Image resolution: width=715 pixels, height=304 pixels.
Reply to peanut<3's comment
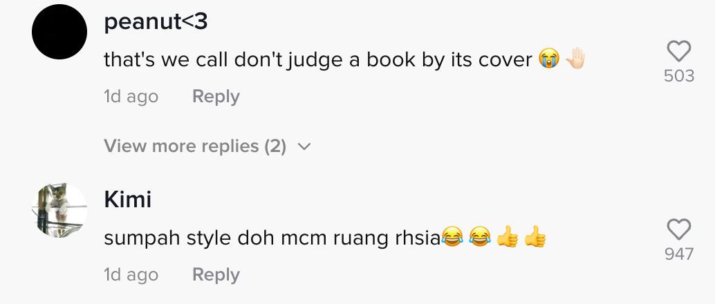216,97
